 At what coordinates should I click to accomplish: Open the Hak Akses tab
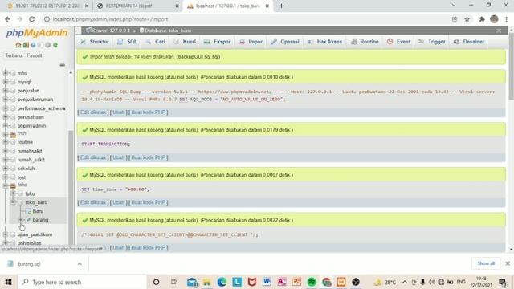[x=324, y=42]
